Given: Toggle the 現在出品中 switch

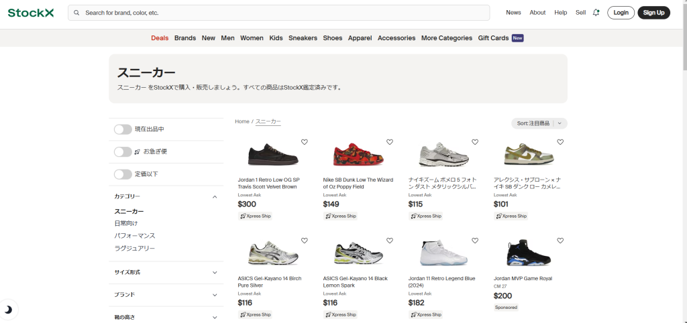Looking at the screenshot, I should click(x=123, y=129).
